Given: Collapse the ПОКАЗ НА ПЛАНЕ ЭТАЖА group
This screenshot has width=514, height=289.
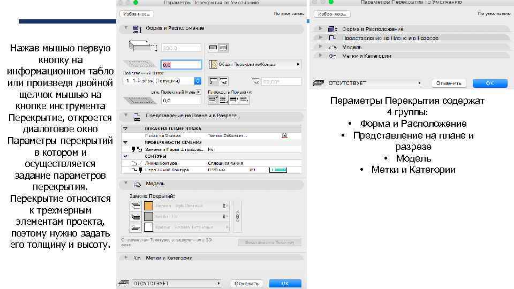Looking at the screenshot, I should (x=125, y=129).
